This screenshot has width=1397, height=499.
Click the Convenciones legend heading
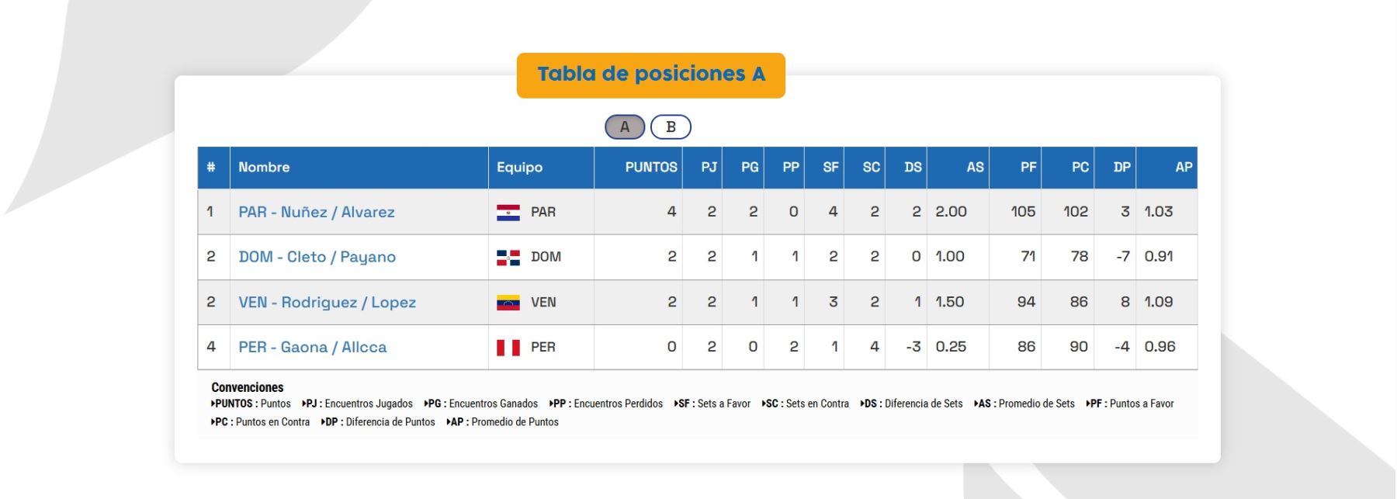click(247, 387)
